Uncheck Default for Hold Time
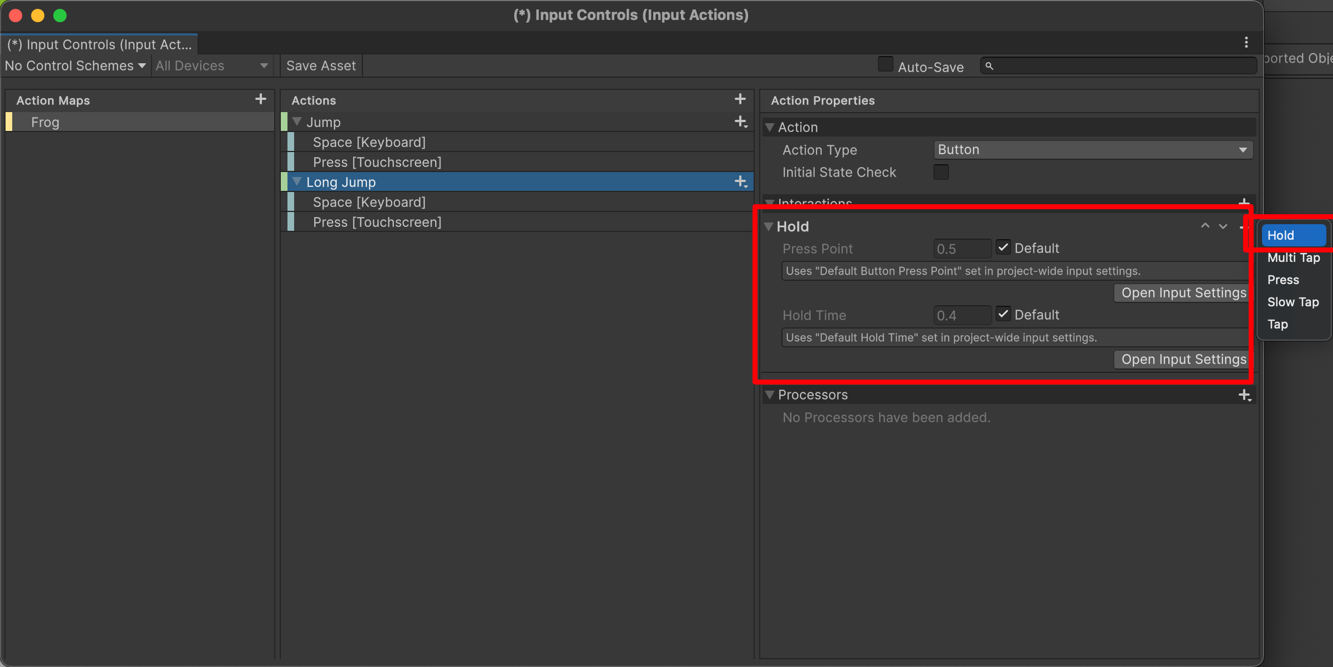Screen dimensions: 1333x667 (1003, 314)
